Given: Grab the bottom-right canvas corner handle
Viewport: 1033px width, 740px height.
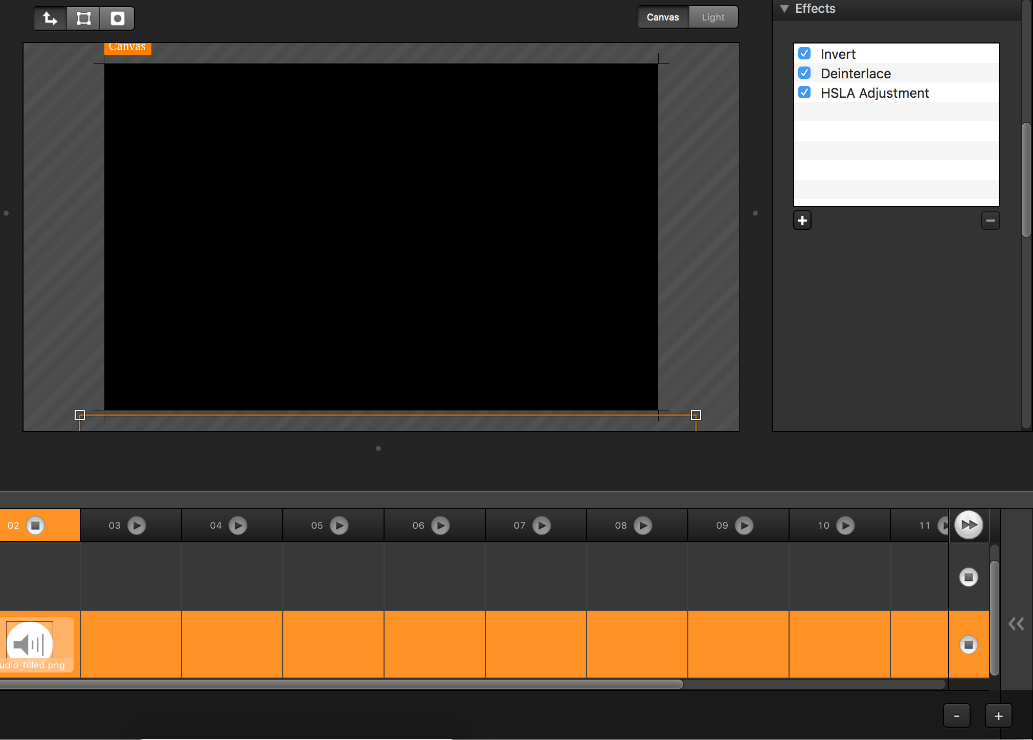Looking at the screenshot, I should [x=696, y=415].
